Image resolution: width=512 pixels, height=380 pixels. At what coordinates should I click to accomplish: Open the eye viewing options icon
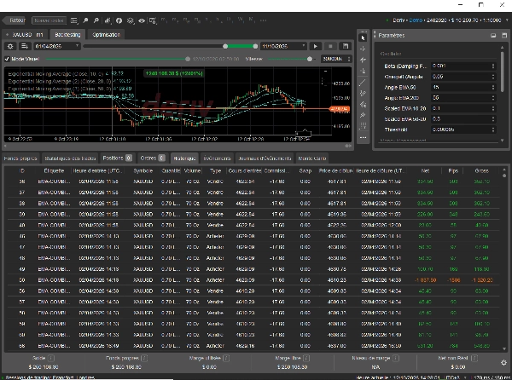point(142,20)
